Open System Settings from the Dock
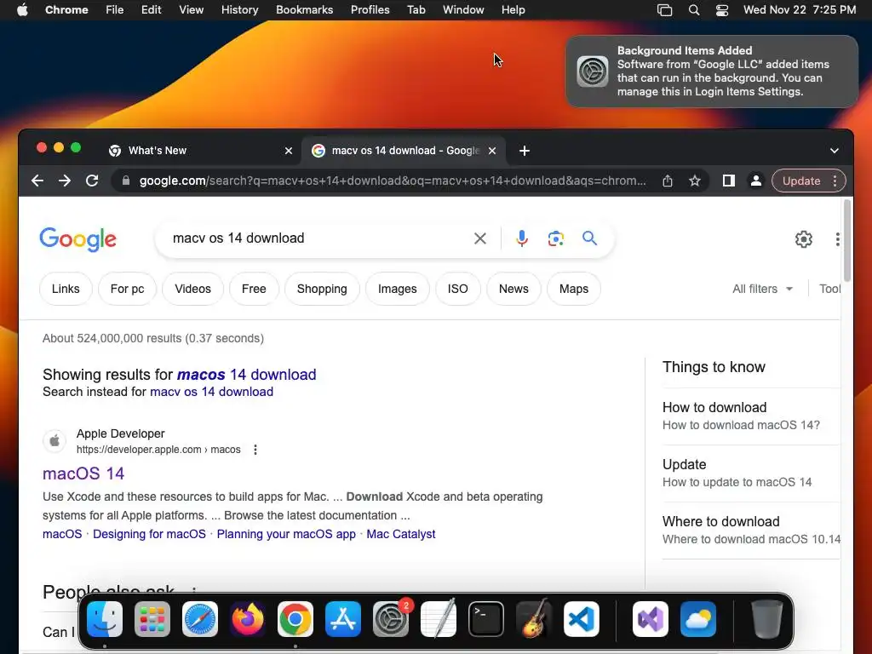This screenshot has height=654, width=872. (391, 619)
